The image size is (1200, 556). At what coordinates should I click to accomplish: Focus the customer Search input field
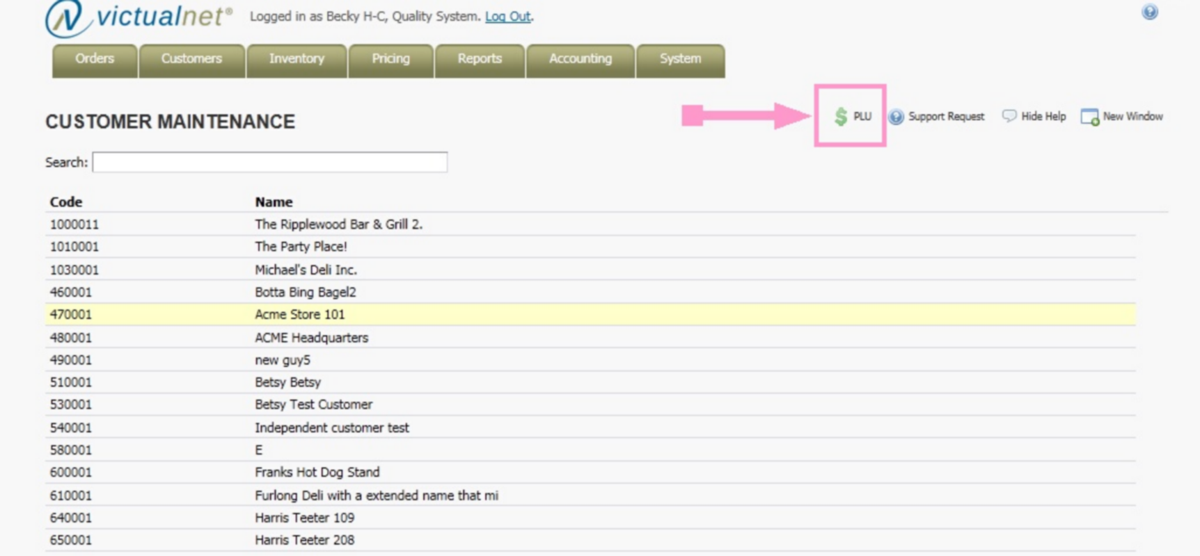pos(270,163)
